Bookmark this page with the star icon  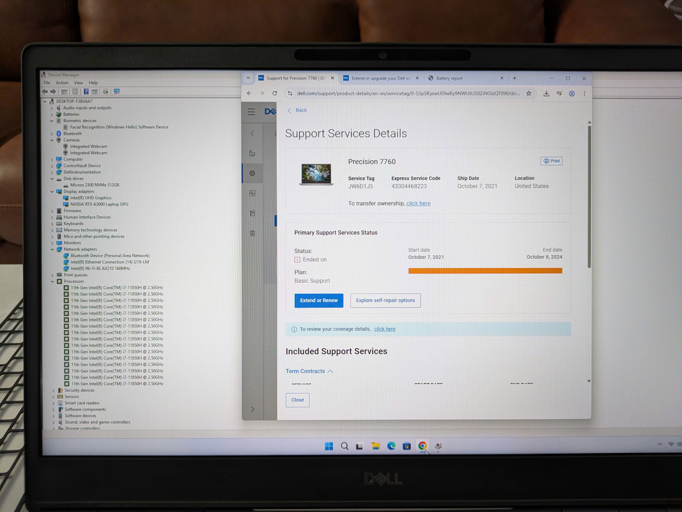pyautogui.click(x=529, y=94)
